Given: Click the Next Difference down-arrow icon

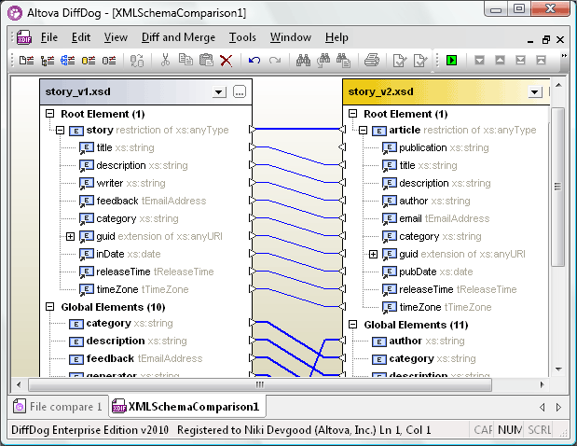Looking at the screenshot, I should 479,60.
